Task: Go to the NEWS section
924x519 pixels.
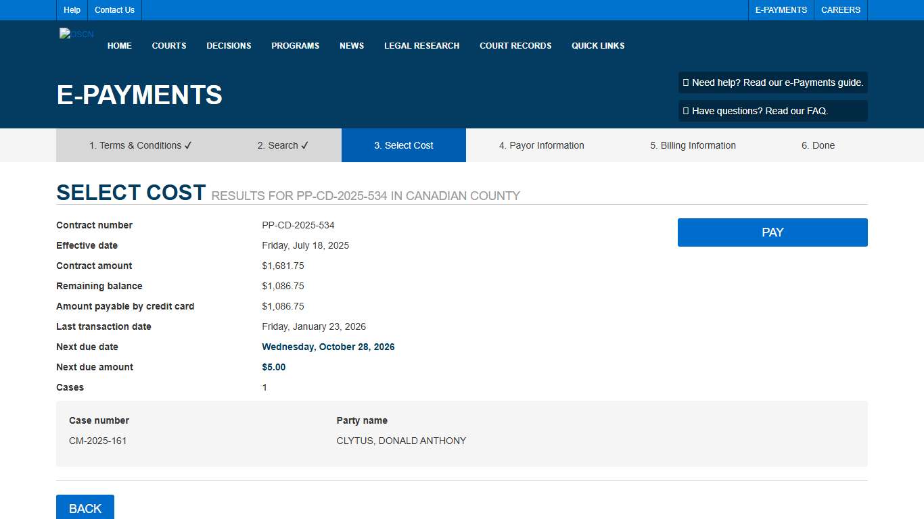Action: pos(352,45)
